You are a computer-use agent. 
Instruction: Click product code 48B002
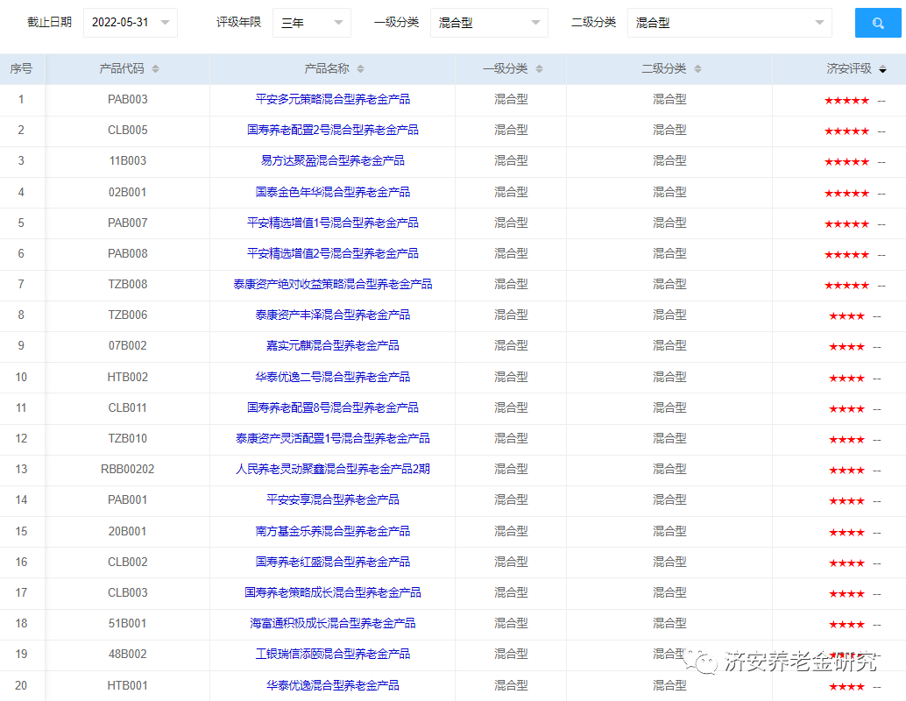(x=128, y=655)
